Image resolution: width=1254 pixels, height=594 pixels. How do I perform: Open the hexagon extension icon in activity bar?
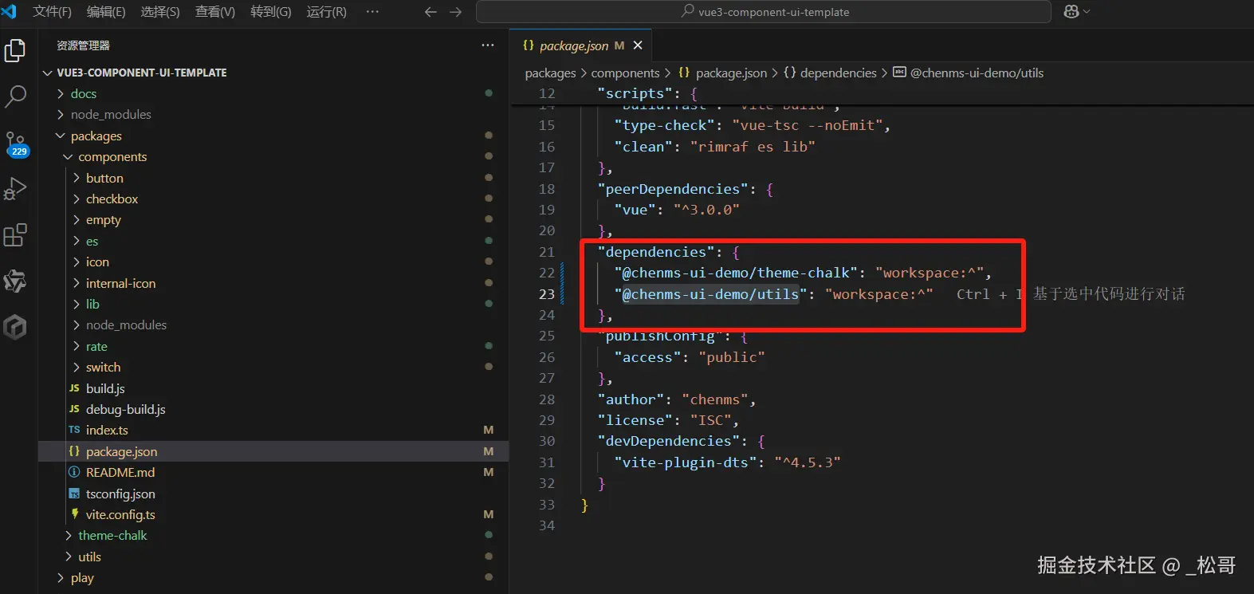pos(15,327)
